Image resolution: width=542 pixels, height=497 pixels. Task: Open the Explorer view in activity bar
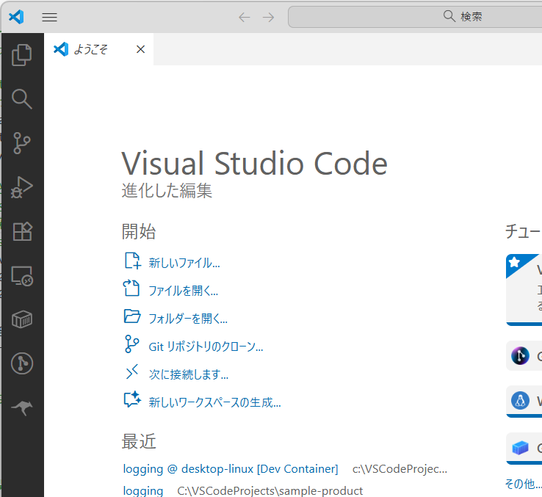[22, 55]
